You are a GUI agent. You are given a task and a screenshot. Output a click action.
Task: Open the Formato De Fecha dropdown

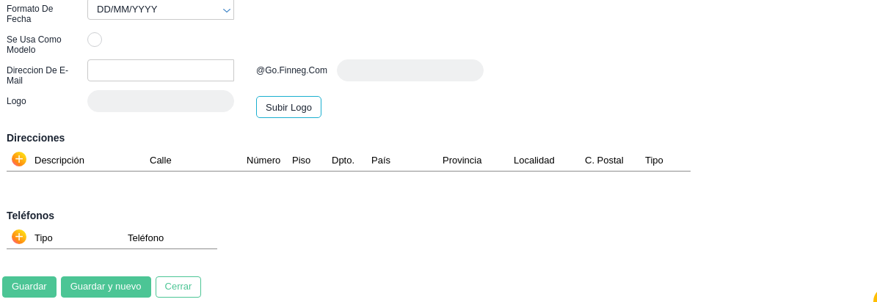160,10
